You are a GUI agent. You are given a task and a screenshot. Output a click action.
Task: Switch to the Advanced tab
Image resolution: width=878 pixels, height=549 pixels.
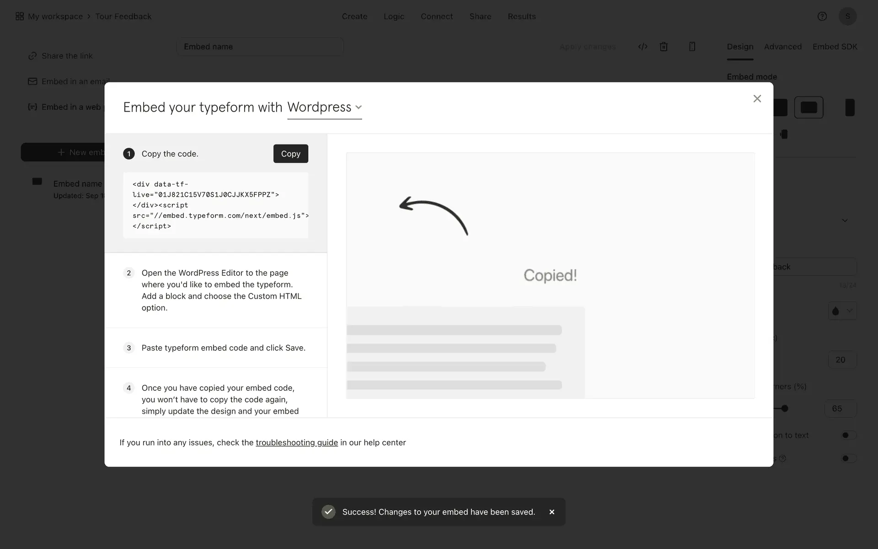point(782,47)
